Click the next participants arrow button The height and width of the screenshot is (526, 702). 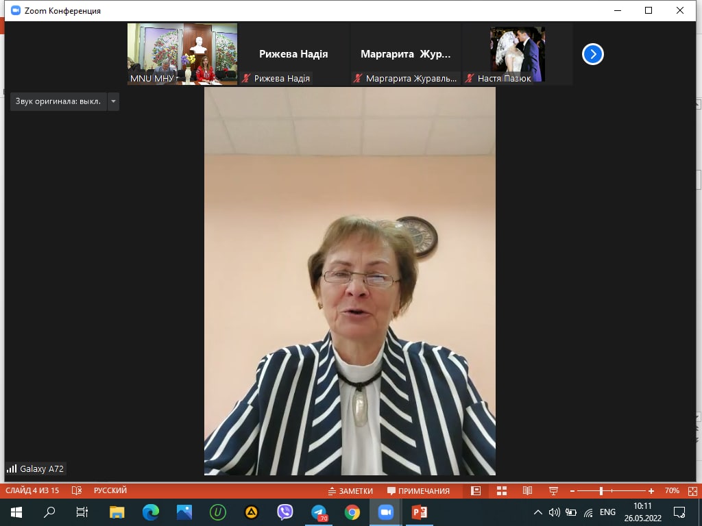(592, 54)
